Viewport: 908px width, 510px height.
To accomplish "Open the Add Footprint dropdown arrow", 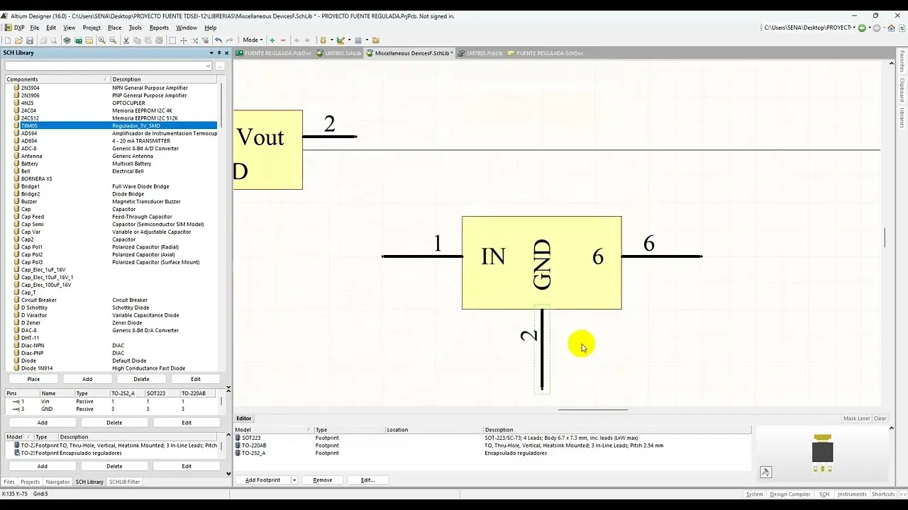I will point(294,480).
